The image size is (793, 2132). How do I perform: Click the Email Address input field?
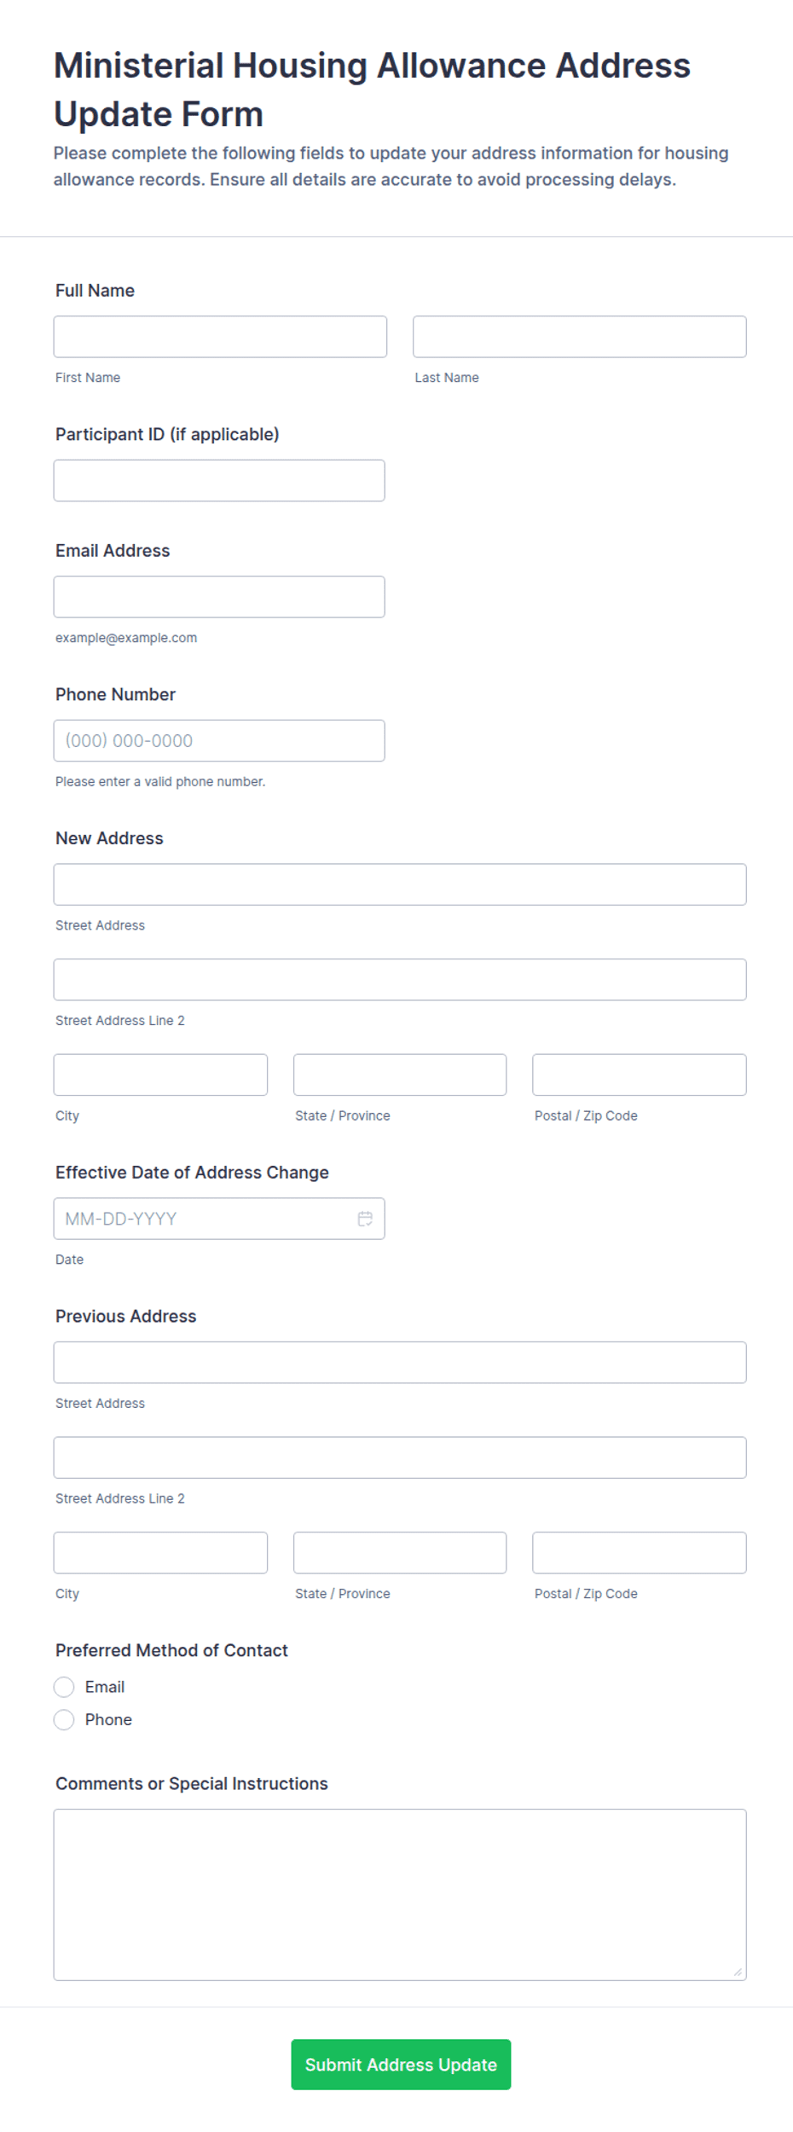[219, 597]
